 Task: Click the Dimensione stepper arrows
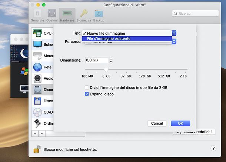click(x=111, y=60)
